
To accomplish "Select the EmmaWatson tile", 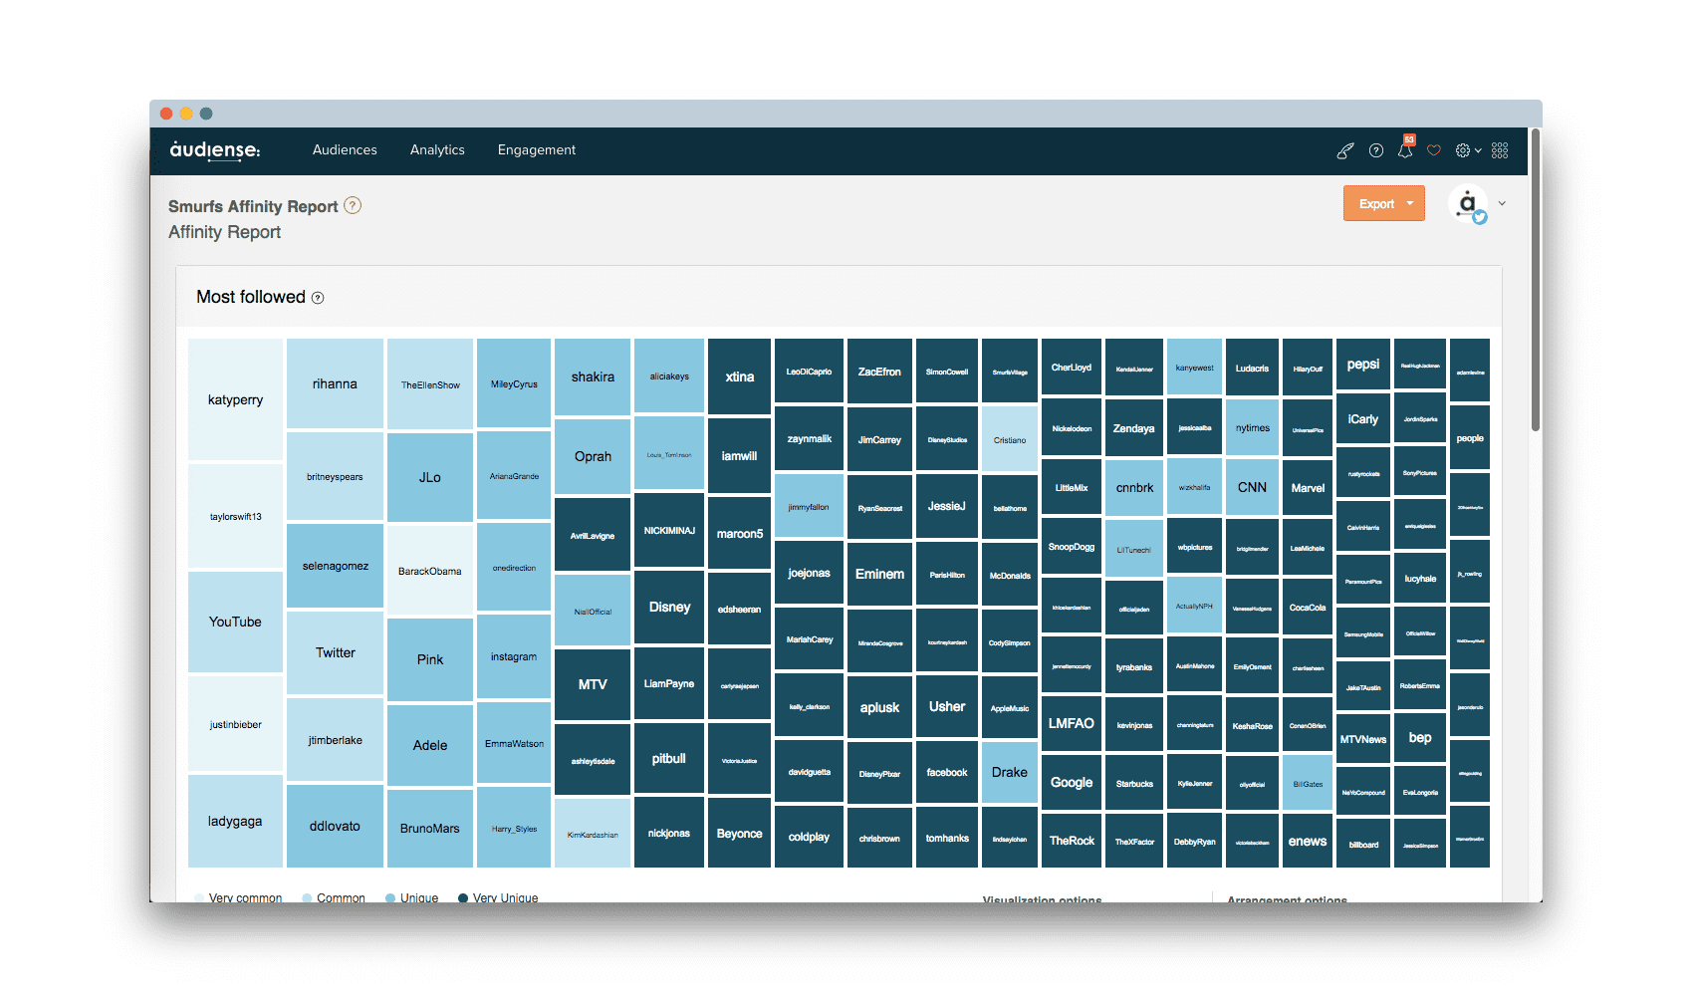I will point(514,743).
